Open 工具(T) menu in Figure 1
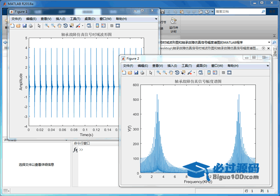 click(75, 19)
